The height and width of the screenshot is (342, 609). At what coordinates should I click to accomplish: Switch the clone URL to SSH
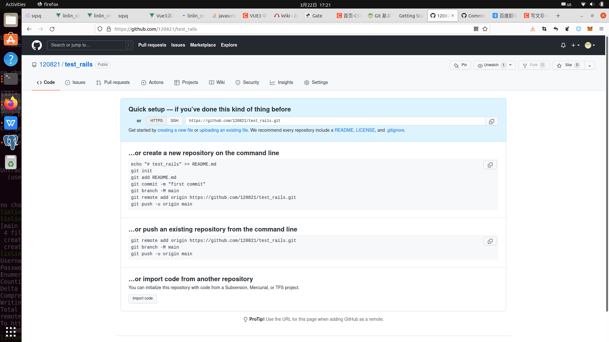(x=174, y=121)
